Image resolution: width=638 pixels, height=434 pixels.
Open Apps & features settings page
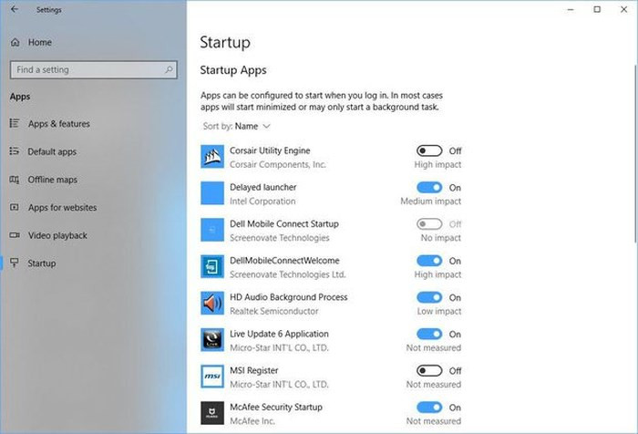tap(58, 124)
